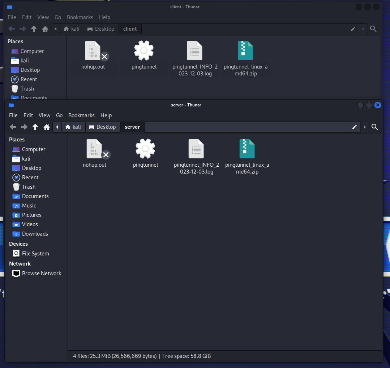Select pingtunnel_INFO log file in server window
This screenshot has width=390, height=368.
[x=197, y=157]
